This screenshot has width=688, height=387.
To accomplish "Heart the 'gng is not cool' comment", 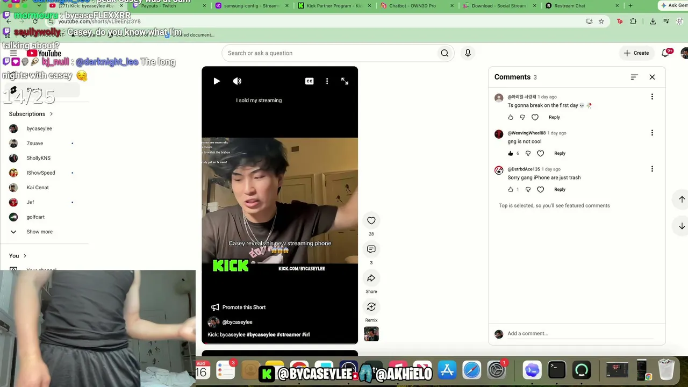I will tap(540, 153).
